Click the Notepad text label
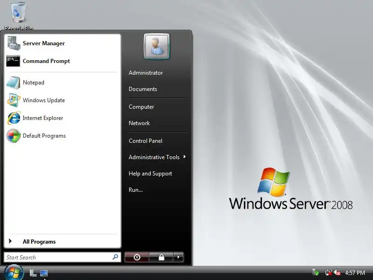 (34, 83)
